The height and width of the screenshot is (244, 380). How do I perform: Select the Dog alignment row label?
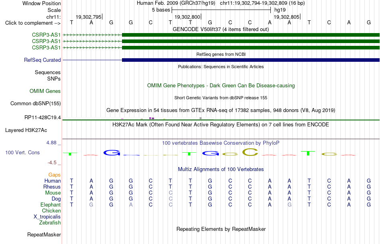click(x=56, y=199)
